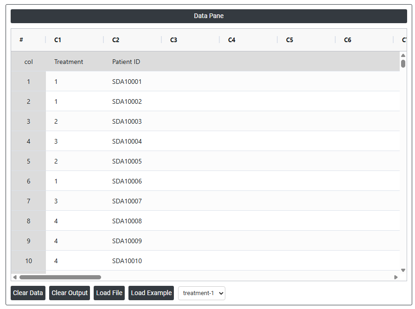This screenshot has height=309, width=415.
Task: Click the vertical scrollbar thumb
Action: 403,63
